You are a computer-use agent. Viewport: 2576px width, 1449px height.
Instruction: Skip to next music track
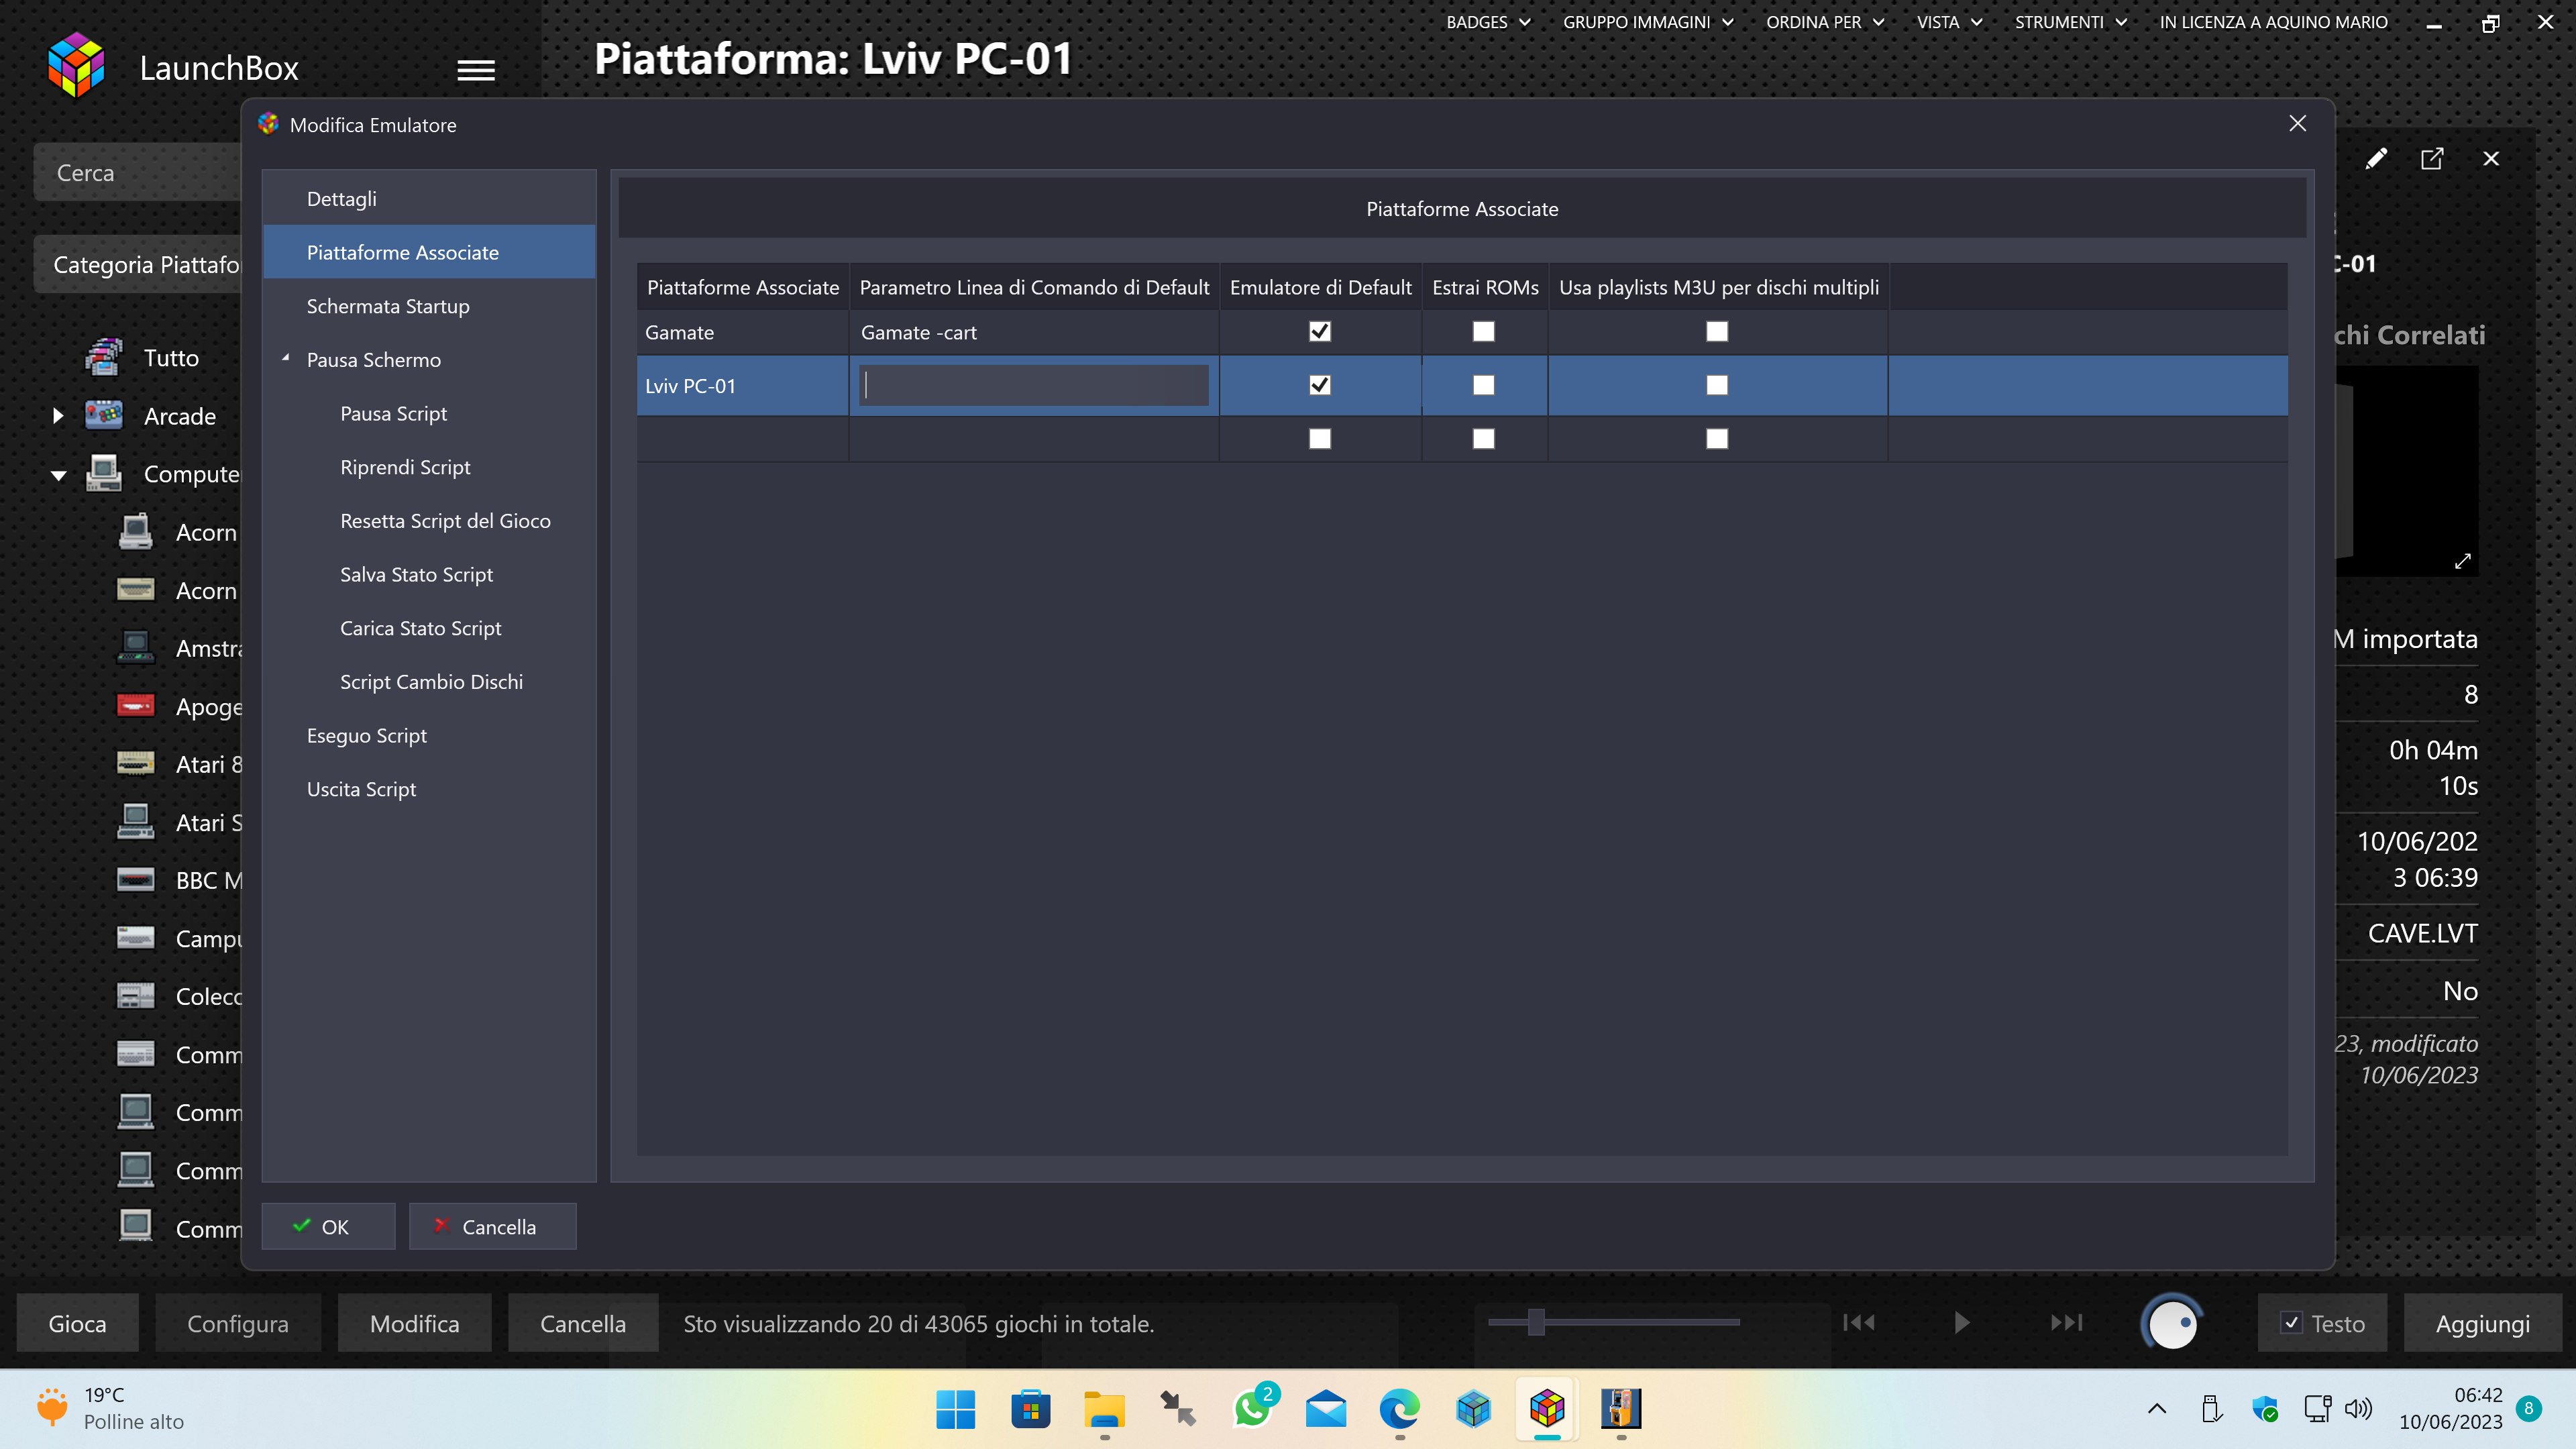(x=2066, y=1322)
